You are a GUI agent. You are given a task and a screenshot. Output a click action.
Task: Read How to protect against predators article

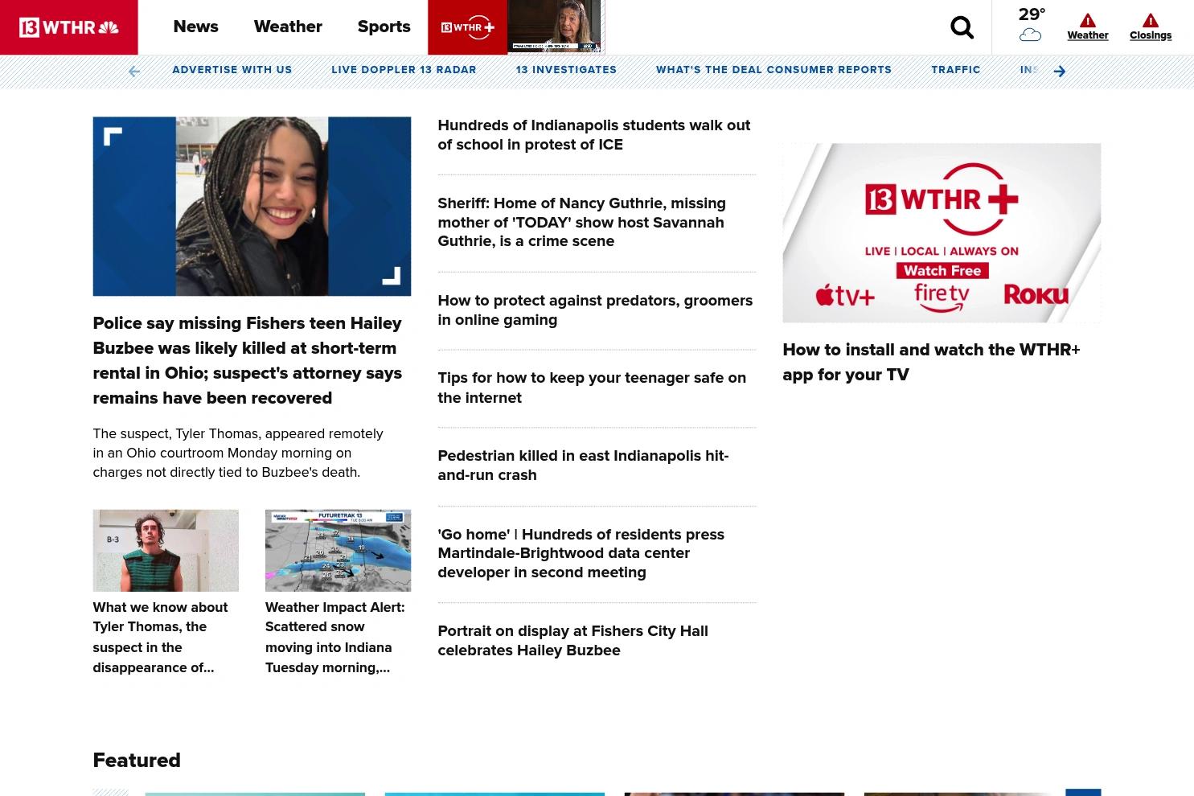[x=595, y=310]
